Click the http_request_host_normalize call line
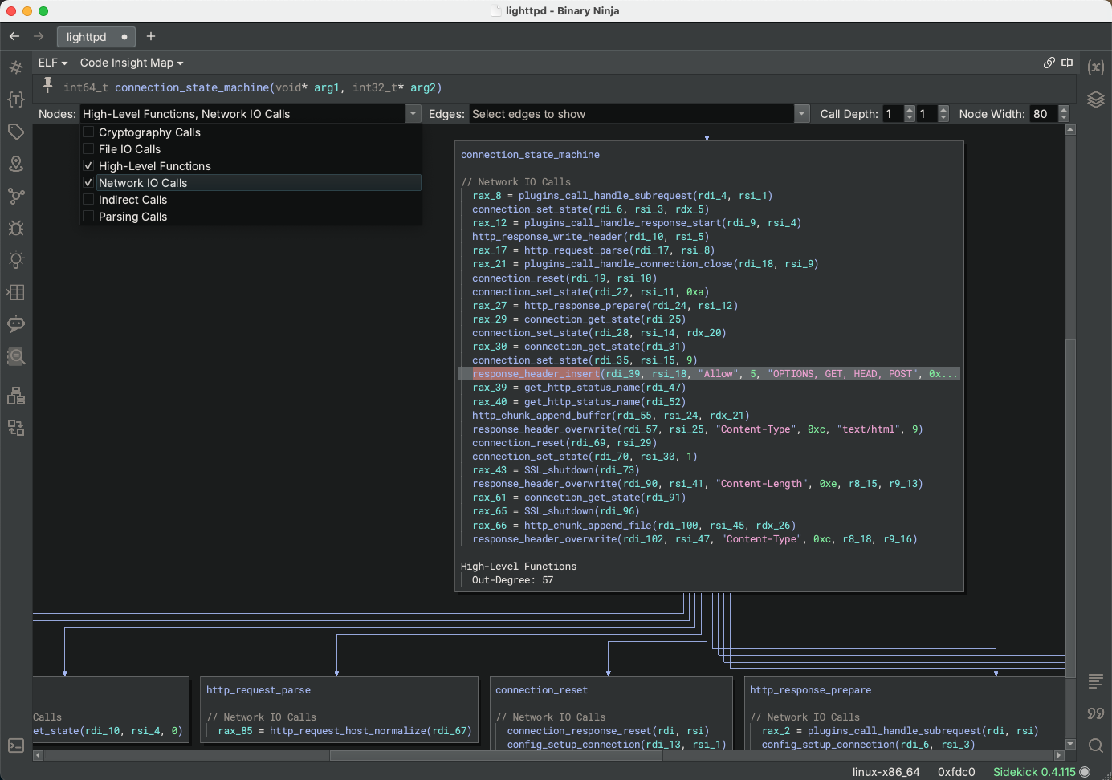 (344, 731)
